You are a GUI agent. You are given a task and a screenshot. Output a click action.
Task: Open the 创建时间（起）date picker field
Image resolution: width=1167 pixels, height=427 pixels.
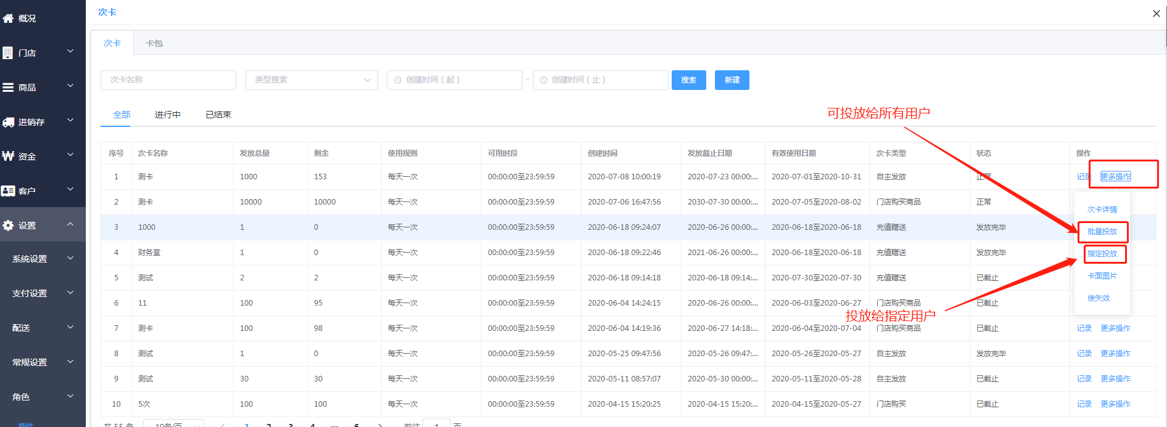tap(455, 80)
